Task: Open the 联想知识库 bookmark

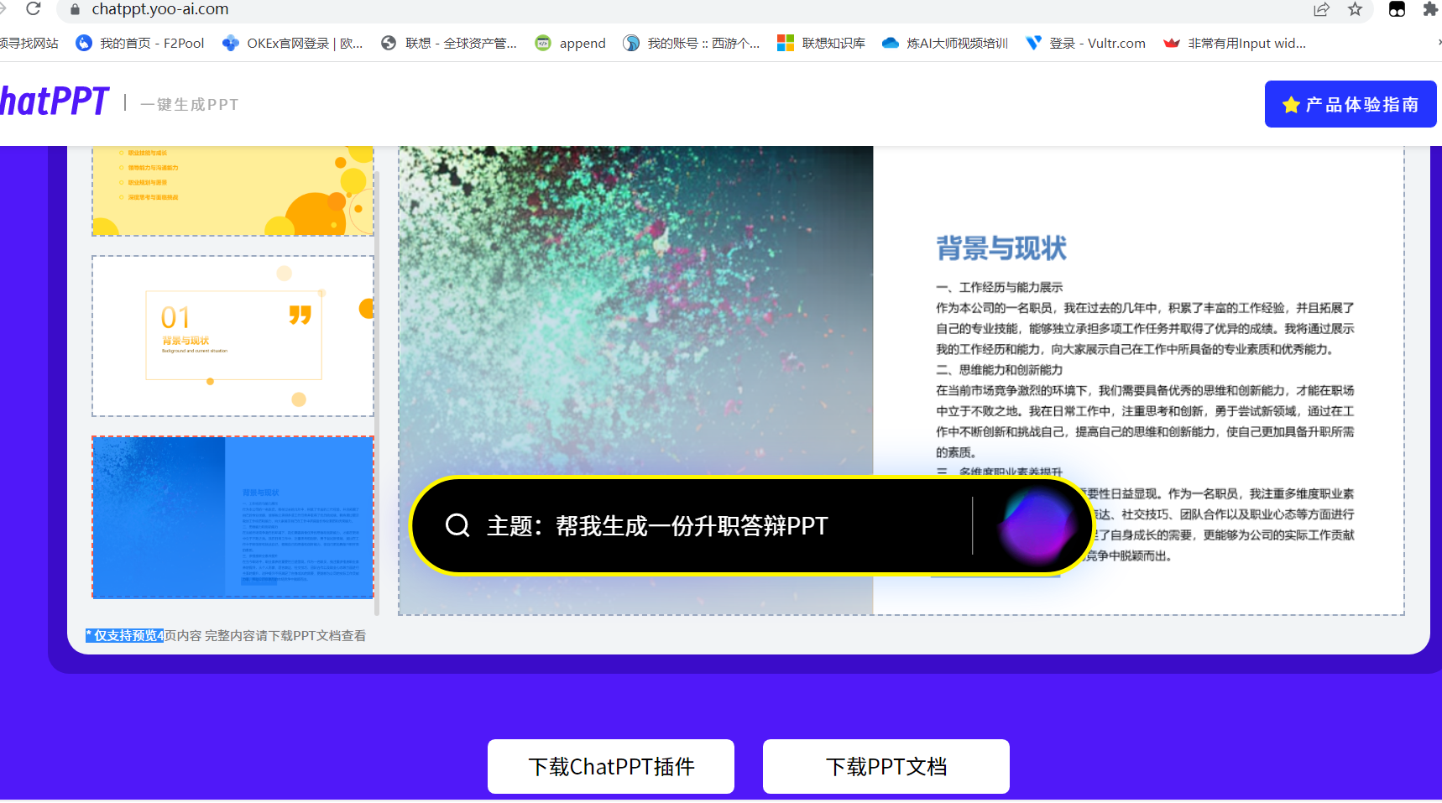Action: [822, 43]
